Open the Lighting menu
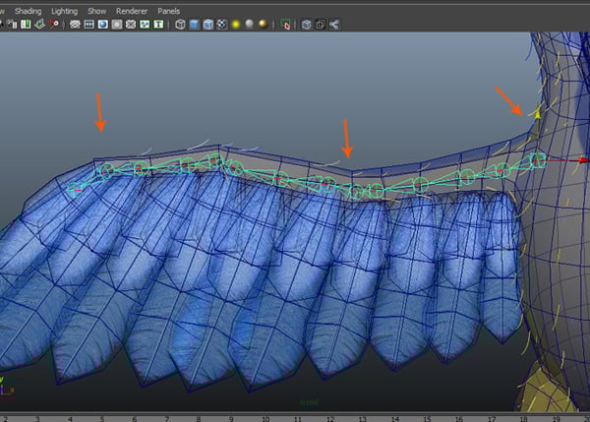Image resolution: width=590 pixels, height=422 pixels. [64, 10]
